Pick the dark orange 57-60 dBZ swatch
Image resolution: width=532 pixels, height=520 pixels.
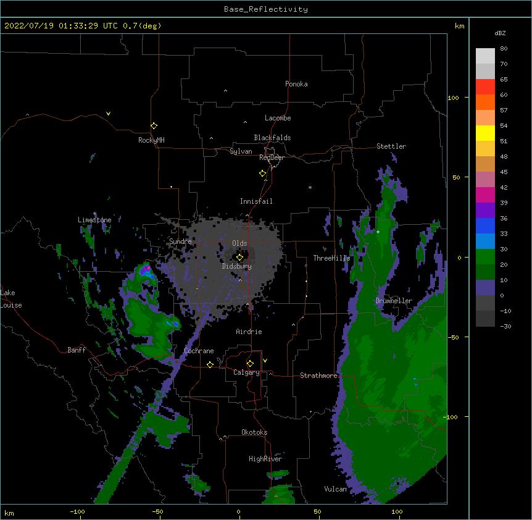485,102
